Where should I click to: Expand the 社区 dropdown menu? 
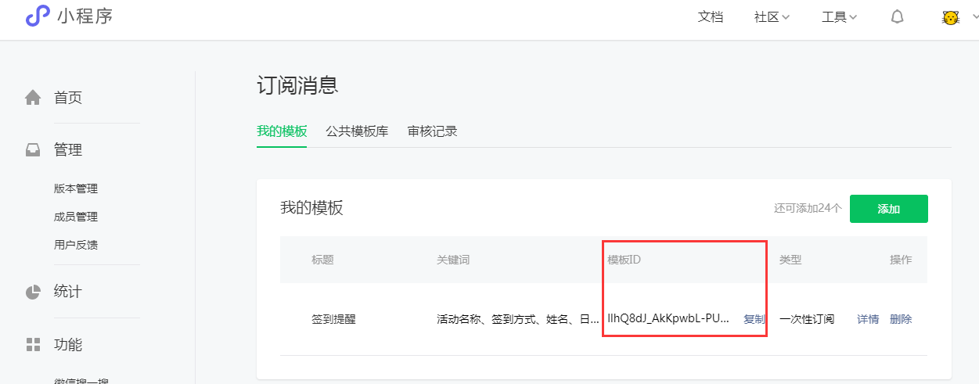point(772,16)
